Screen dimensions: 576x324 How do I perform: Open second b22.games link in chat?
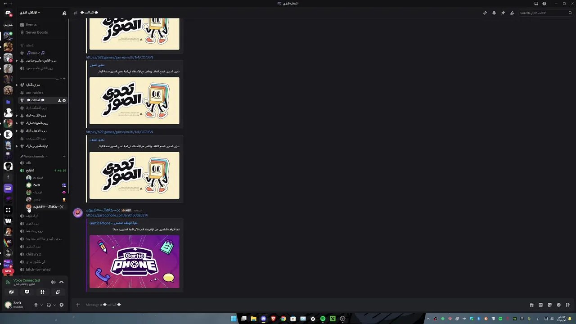coord(119,132)
